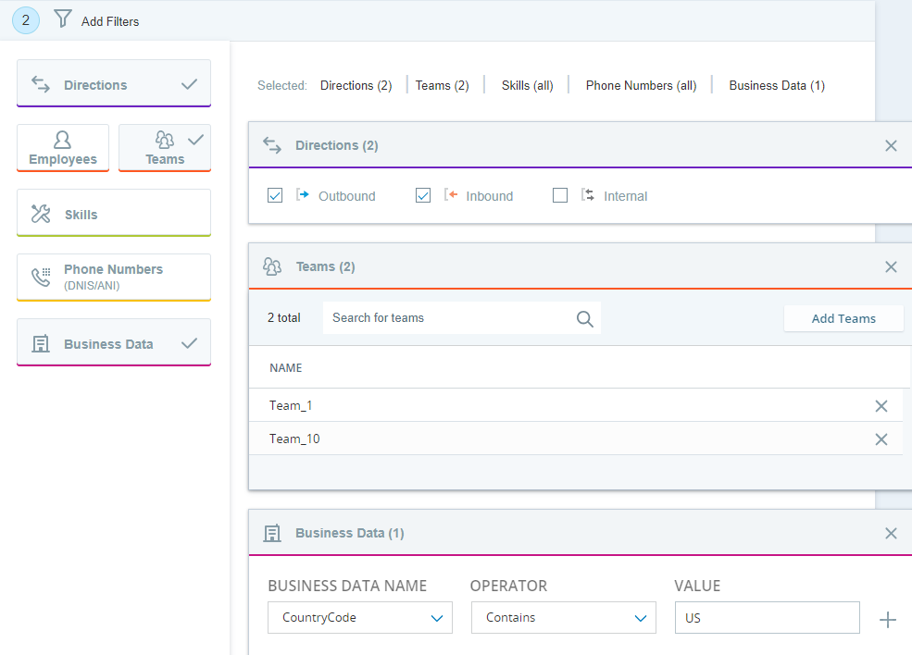The image size is (912, 655).
Task: Click the Outbound arrow icon
Action: click(x=303, y=194)
